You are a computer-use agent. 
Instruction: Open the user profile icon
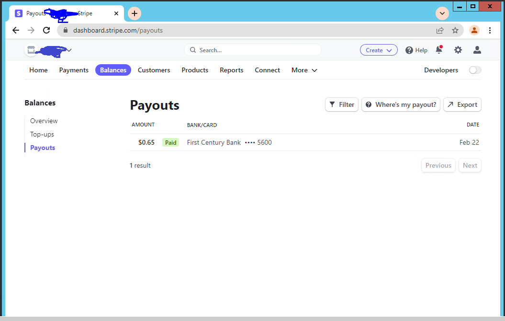[477, 50]
